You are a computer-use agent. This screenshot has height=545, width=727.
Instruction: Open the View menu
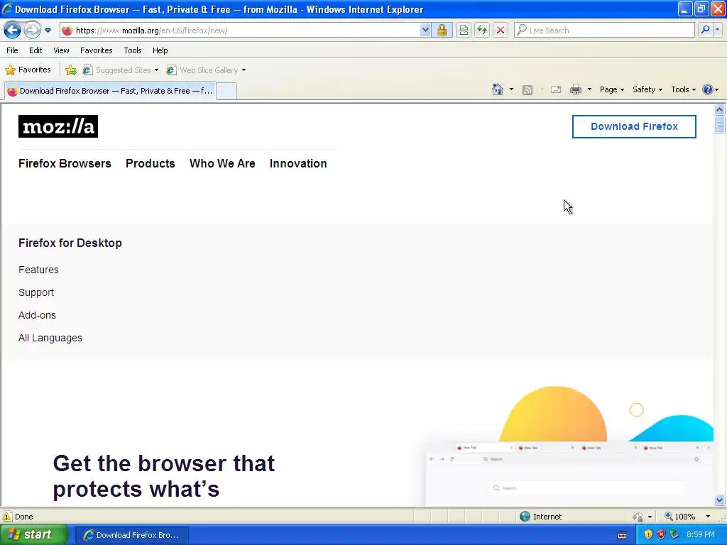click(x=61, y=50)
